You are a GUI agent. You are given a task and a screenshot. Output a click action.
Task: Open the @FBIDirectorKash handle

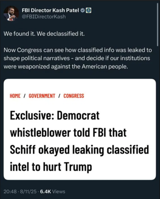coord(44,17)
